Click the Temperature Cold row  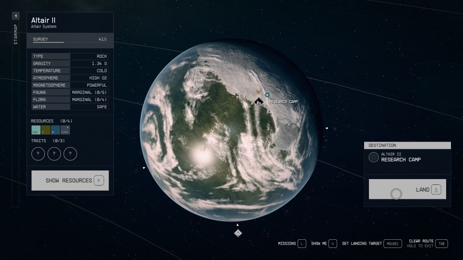tap(70, 71)
